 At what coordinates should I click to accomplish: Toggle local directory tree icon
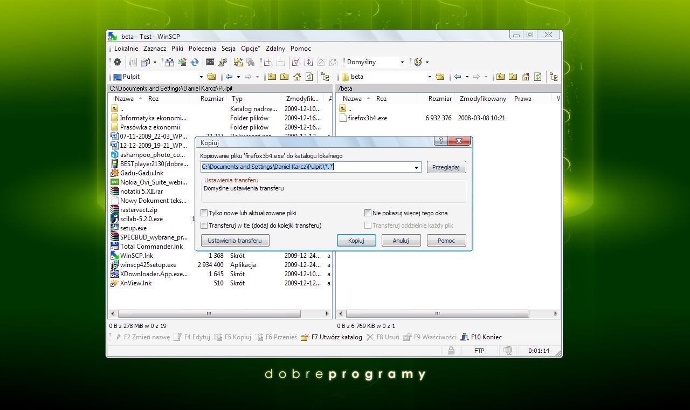pos(325,77)
